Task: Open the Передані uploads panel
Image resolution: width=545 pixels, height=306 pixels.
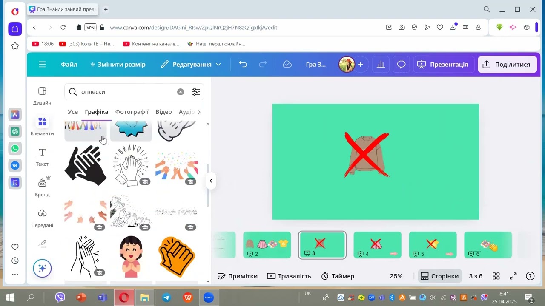Action: pos(42,218)
